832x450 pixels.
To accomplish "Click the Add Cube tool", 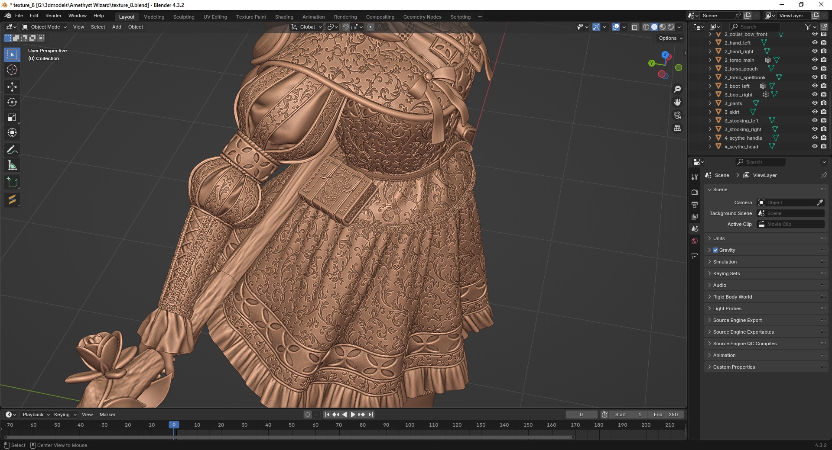I will coord(12,183).
